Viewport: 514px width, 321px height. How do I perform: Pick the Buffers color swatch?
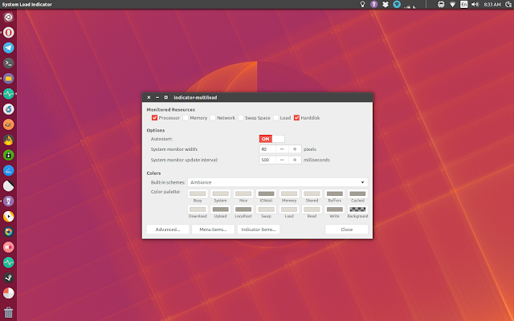click(335, 193)
